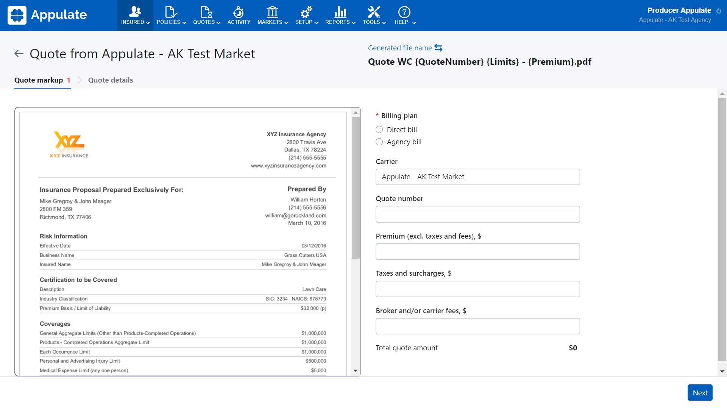Click the $500,000 Personal and Advertising Injury value
This screenshot has width=727, height=409.
pyautogui.click(x=316, y=361)
